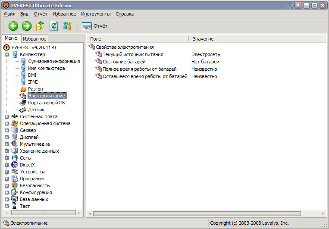This screenshot has width=329, height=229.
Task: Open the Инструменты menu
Action: (96, 14)
